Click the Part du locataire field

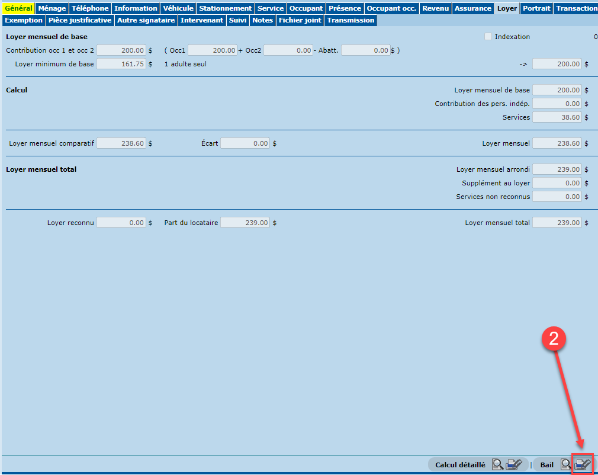pyautogui.click(x=245, y=223)
